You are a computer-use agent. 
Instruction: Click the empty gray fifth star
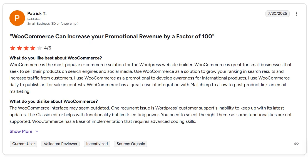click(x=39, y=48)
